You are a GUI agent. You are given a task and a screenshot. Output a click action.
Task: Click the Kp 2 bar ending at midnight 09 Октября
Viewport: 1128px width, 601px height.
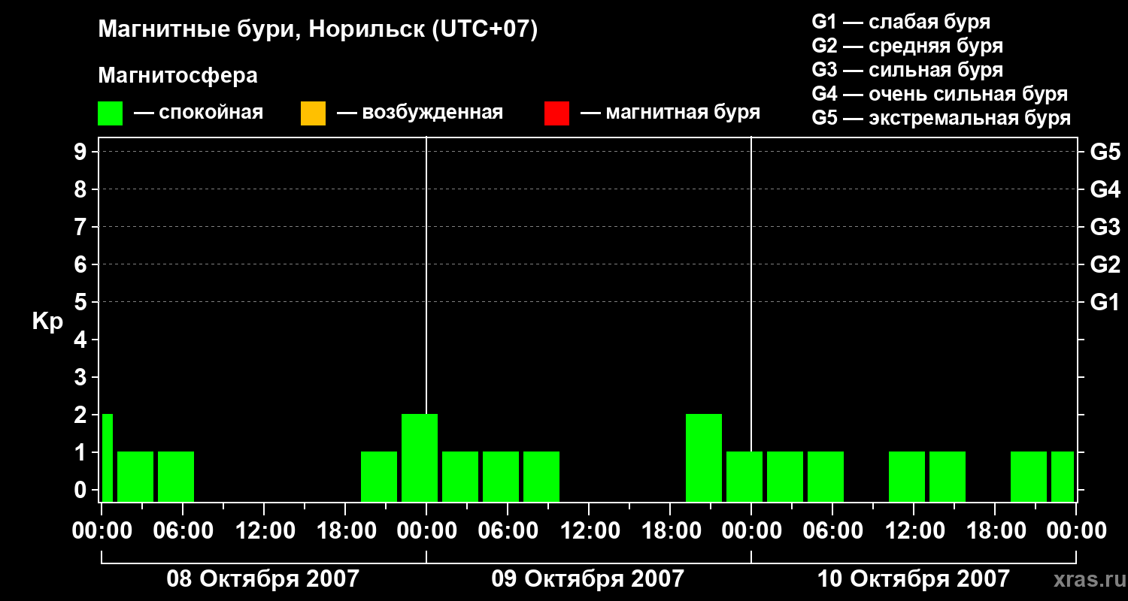pyautogui.click(x=420, y=458)
